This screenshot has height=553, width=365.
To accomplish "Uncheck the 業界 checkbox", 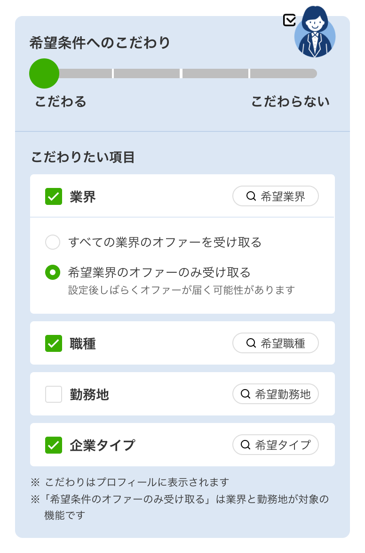I will tap(54, 196).
